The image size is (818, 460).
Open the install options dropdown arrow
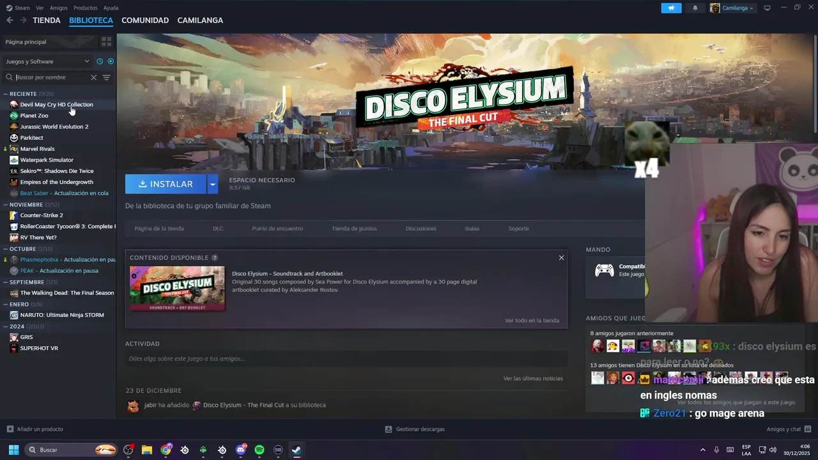point(213,184)
